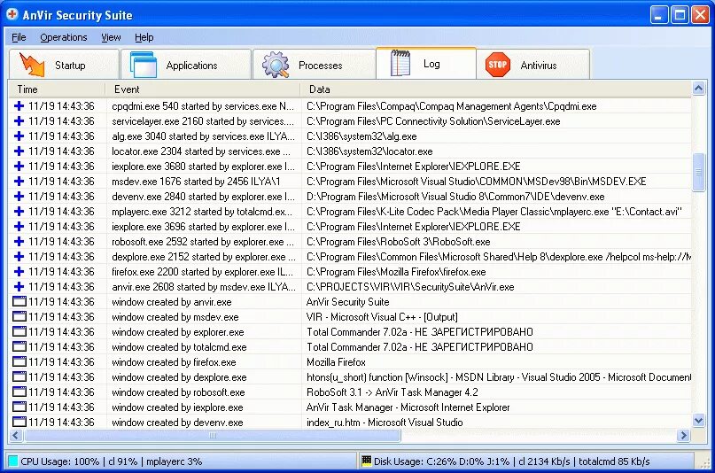Open the Operations menu

[x=64, y=37]
